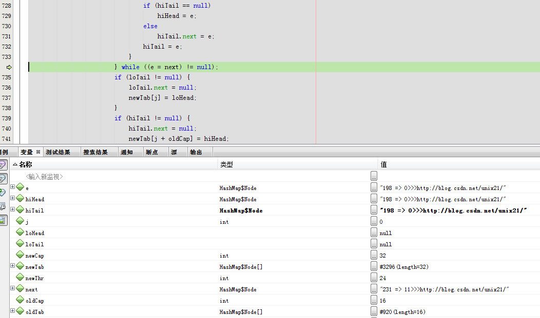Viewport: 540px width, 318px height.
Task: Select the value #3296 (length=32)
Action: click(x=404, y=267)
